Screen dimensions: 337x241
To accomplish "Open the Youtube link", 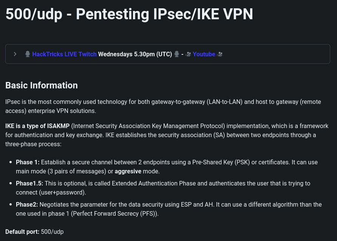I will pos(204,54).
